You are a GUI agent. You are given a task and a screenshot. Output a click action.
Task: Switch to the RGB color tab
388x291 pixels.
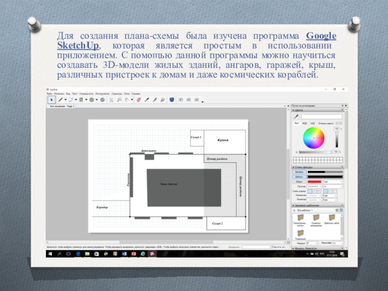point(305,123)
